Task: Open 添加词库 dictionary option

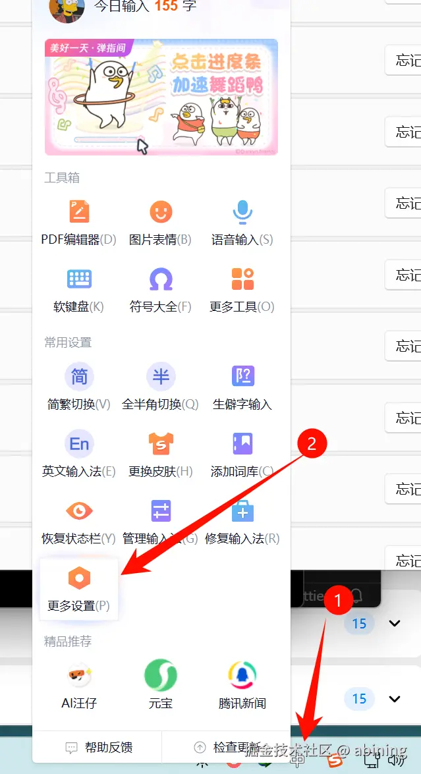Action: coord(242,454)
